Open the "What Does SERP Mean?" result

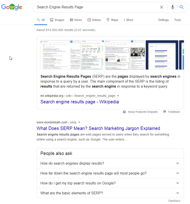click(98, 128)
